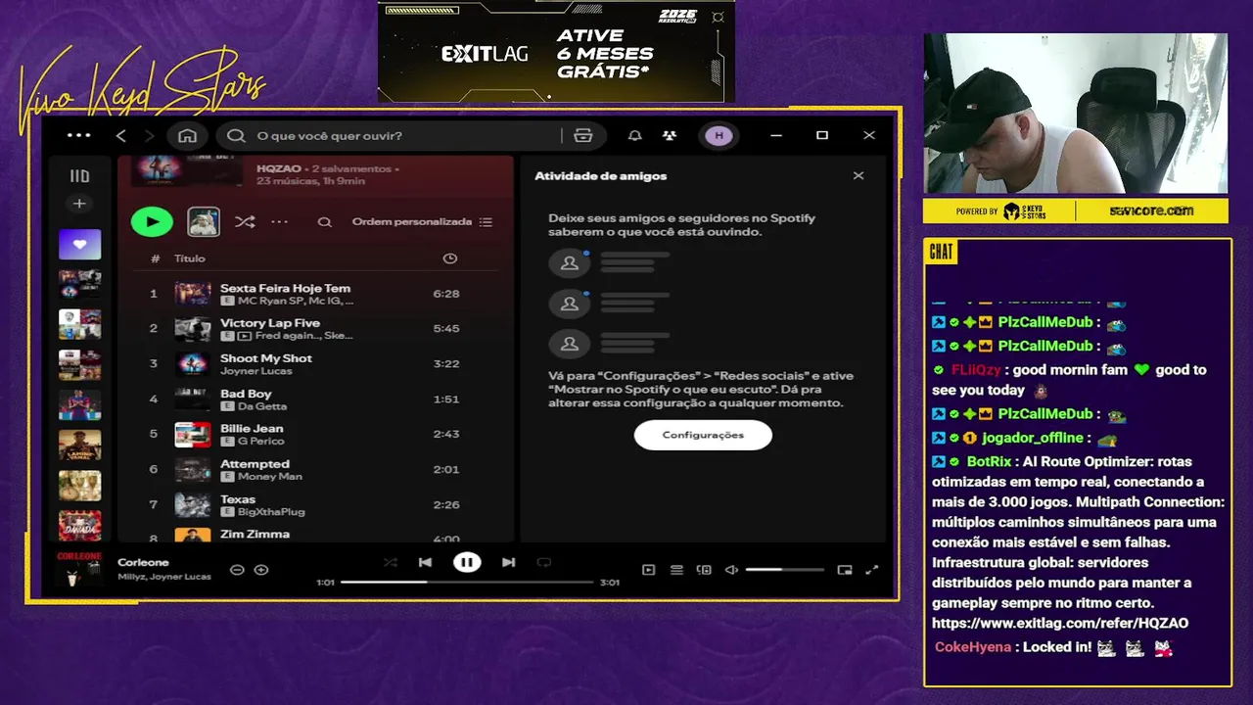
Task: Toggle repeat in the player bar
Action: click(544, 562)
